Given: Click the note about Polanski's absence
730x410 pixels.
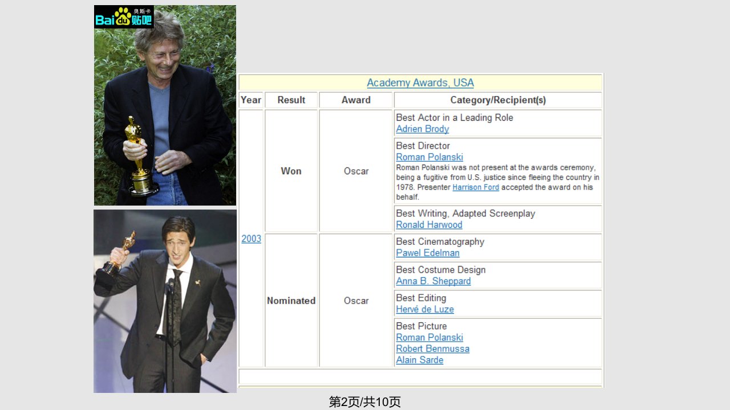Looking at the screenshot, I should (x=498, y=182).
